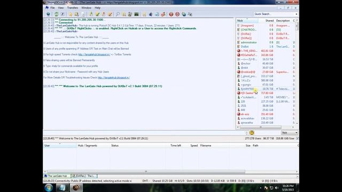This screenshot has height=192, width=342.
Task: Click the Open file list icon
Action: click(x=144, y=14)
